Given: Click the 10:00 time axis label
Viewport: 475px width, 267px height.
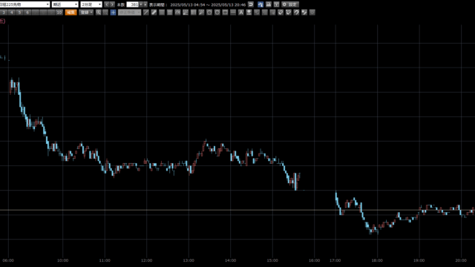Looking at the screenshot, I should (62, 260).
